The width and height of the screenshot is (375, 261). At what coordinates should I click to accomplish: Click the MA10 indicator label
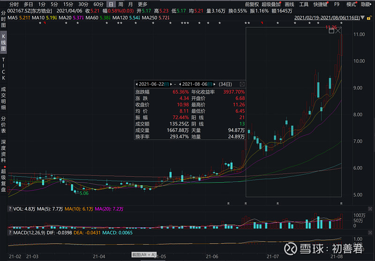(x=38, y=18)
